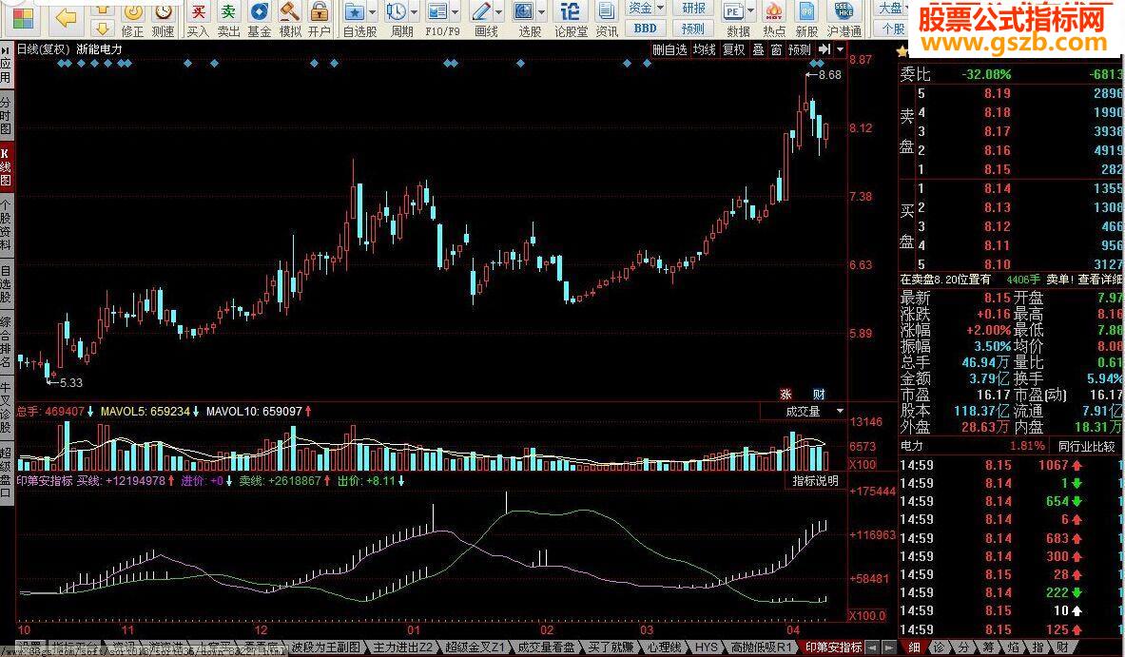Click the multicolor home grid icon

pos(23,19)
